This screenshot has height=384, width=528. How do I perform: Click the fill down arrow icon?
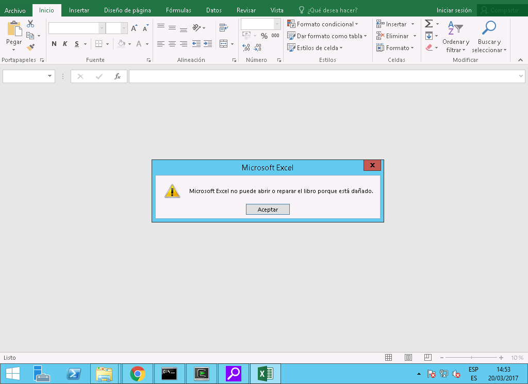coord(428,36)
